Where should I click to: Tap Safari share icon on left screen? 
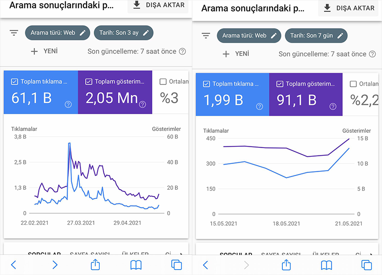[95, 265]
